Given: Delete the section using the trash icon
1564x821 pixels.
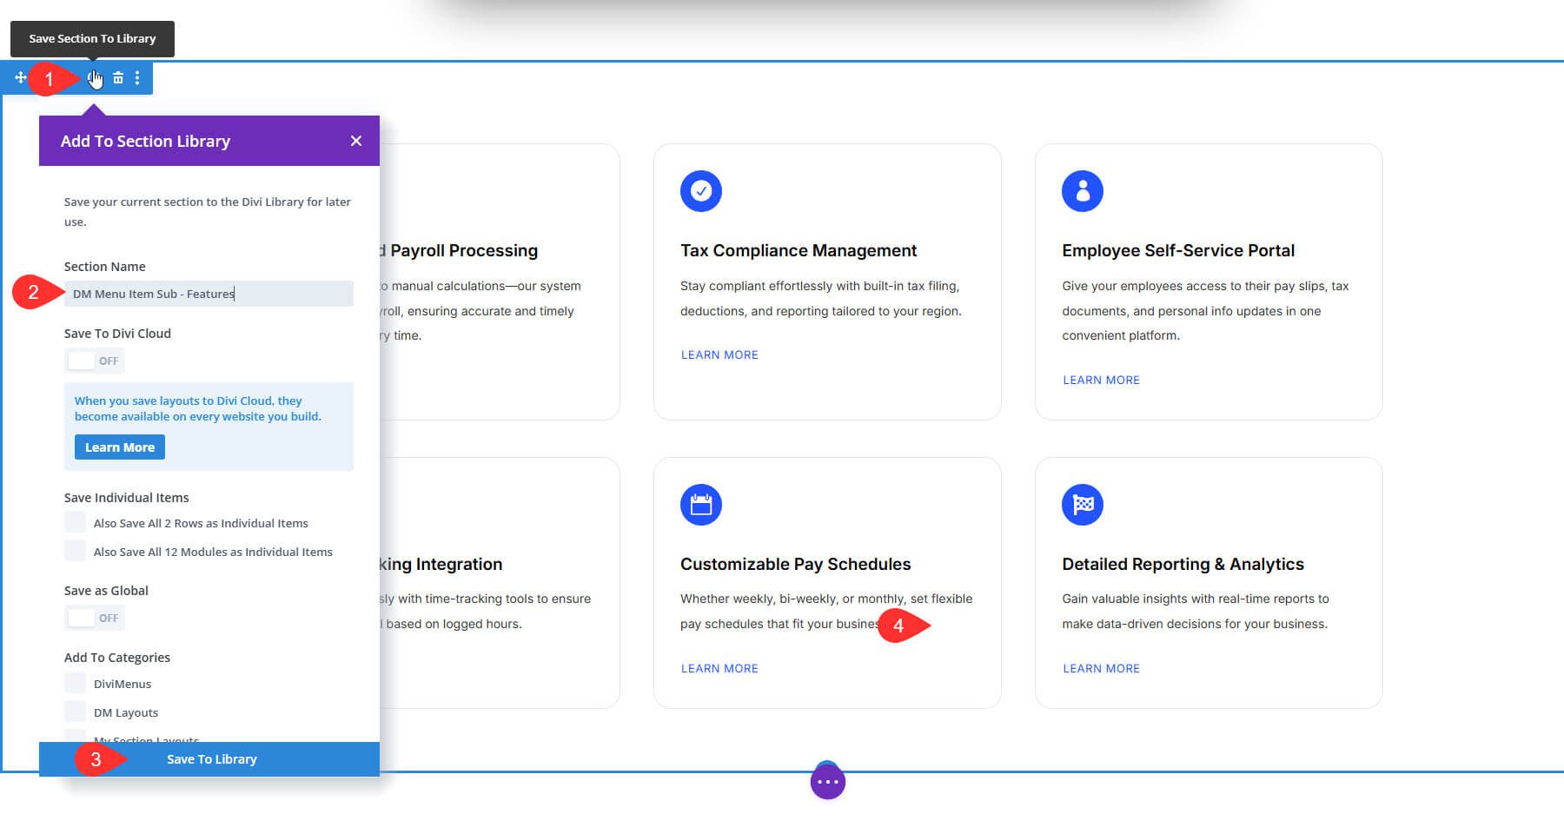Looking at the screenshot, I should (x=117, y=77).
